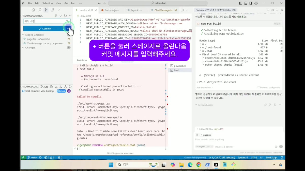This screenshot has height=171, width=305.
Task: Open the Search view icon
Action: [x=40, y=10]
